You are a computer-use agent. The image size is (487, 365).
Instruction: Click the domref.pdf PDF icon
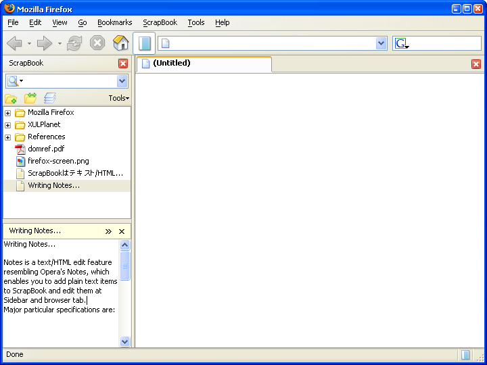coord(20,149)
